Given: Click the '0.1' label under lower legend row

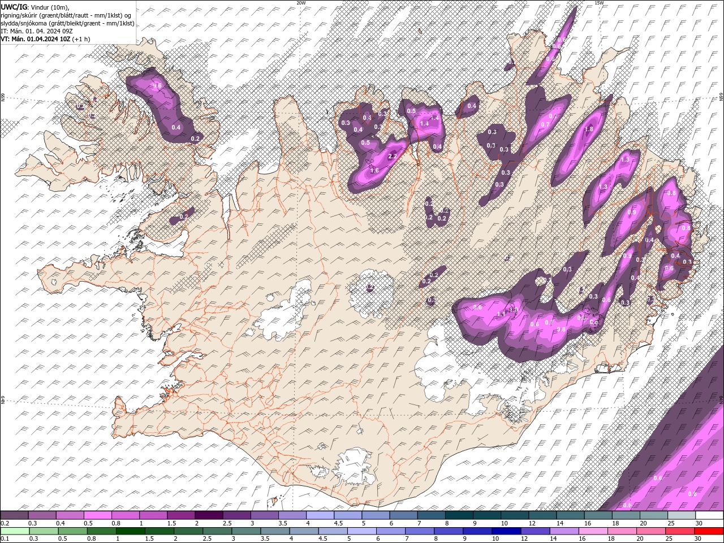Looking at the screenshot, I should [5, 539].
